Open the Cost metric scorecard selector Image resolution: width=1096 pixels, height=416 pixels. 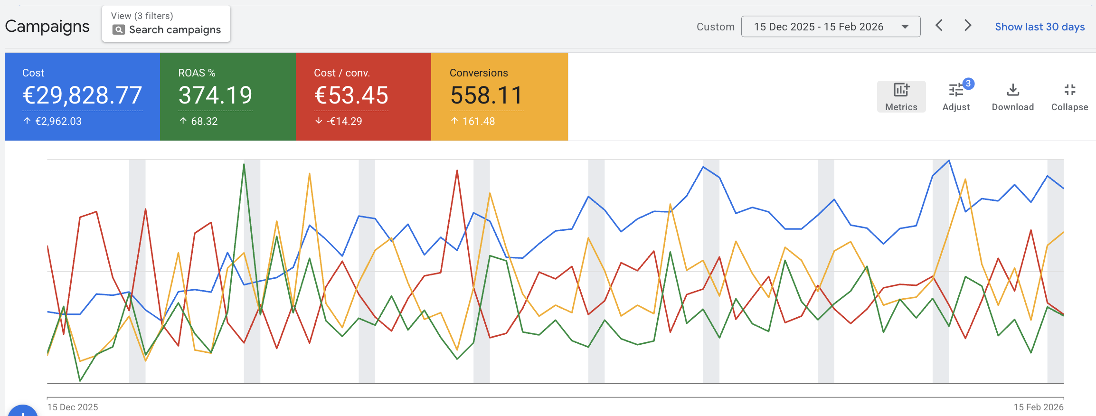pyautogui.click(x=82, y=96)
